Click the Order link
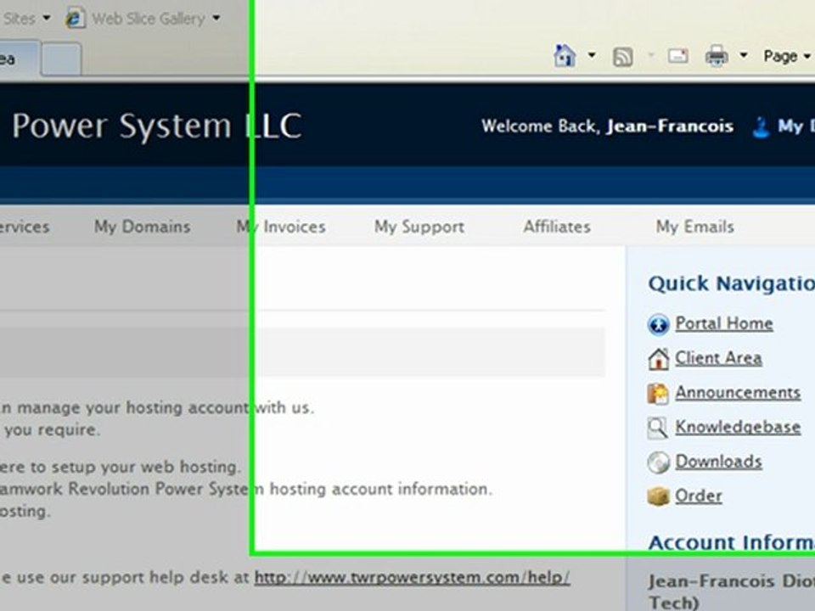Viewport: 815px width, 611px height. [x=699, y=496]
